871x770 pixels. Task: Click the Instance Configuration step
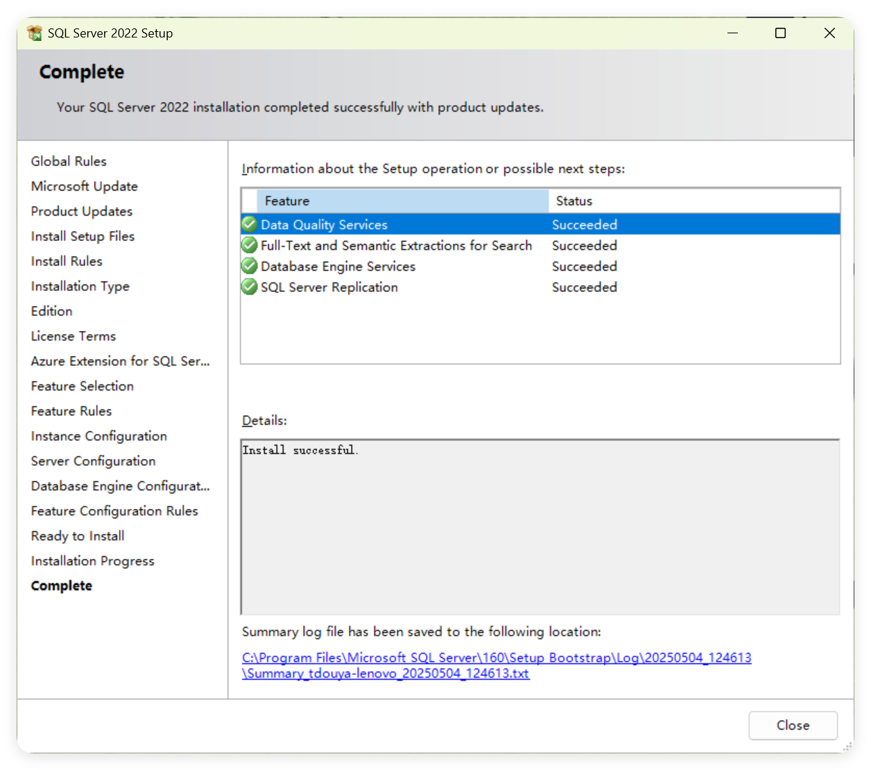click(x=99, y=436)
